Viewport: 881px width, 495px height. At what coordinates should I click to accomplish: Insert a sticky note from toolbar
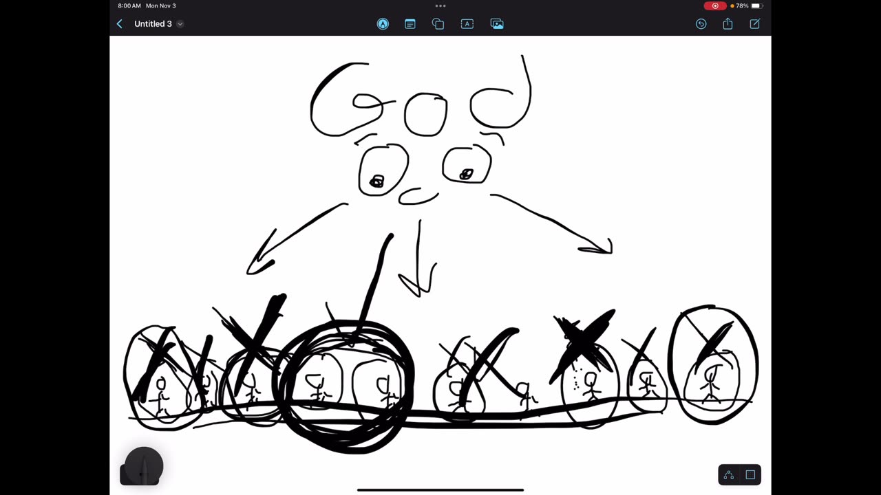coord(410,24)
